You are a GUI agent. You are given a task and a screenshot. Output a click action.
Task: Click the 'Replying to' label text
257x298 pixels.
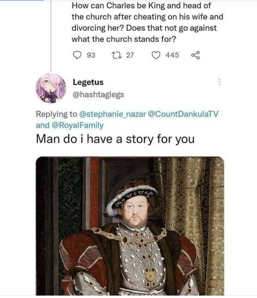56,114
